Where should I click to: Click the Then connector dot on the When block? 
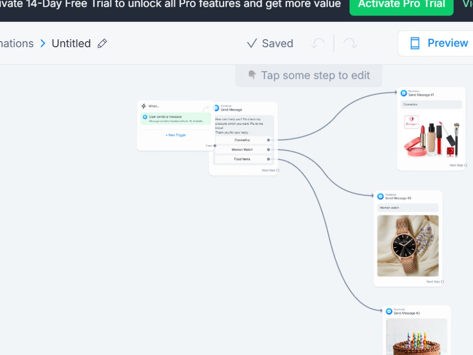215,146
